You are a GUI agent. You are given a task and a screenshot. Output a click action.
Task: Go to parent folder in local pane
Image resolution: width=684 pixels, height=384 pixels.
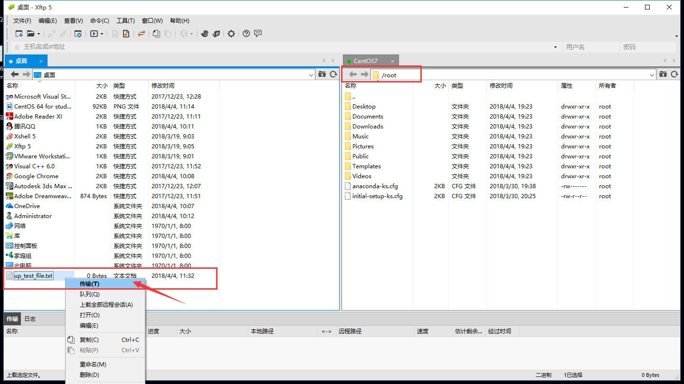pos(322,74)
